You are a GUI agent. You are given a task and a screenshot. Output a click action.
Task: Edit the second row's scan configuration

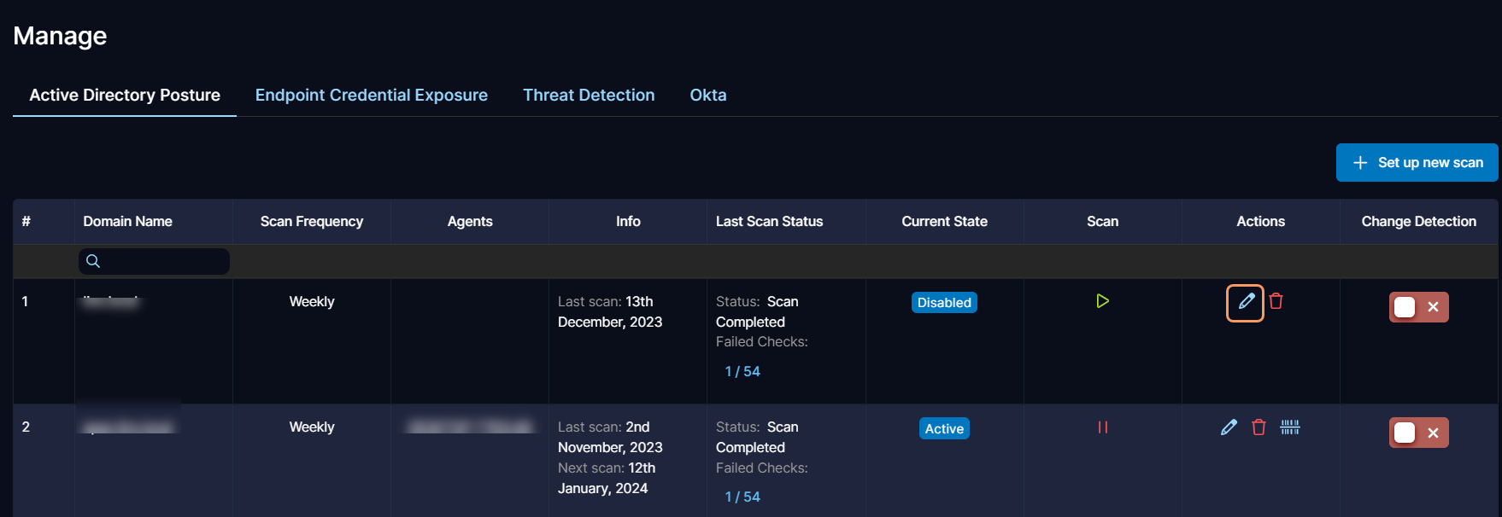[x=1229, y=427]
